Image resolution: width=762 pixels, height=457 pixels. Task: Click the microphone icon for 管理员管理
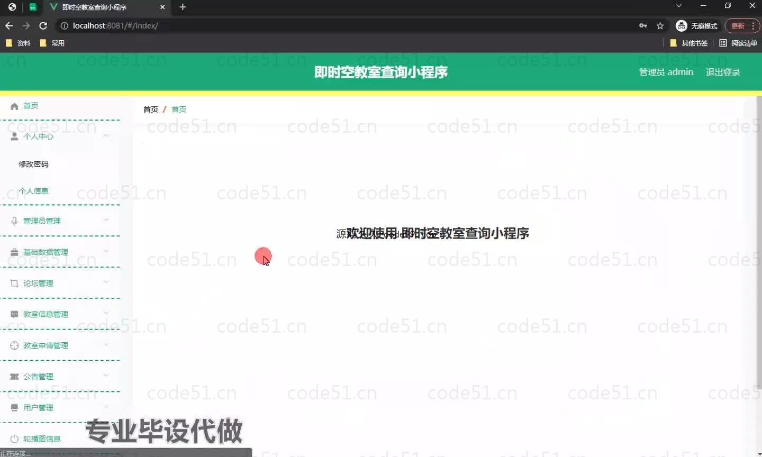click(x=14, y=221)
